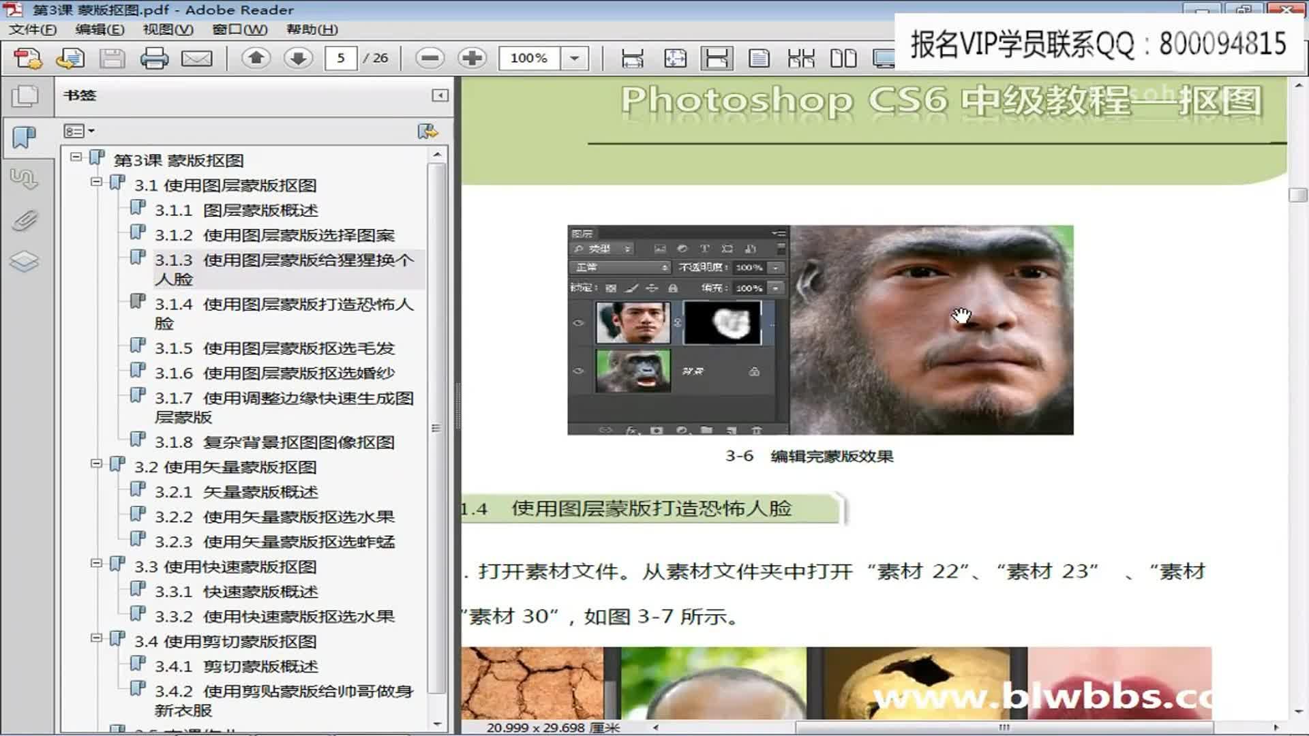Open the zoom percentage dropdown
The width and height of the screenshot is (1309, 736).
[571, 58]
